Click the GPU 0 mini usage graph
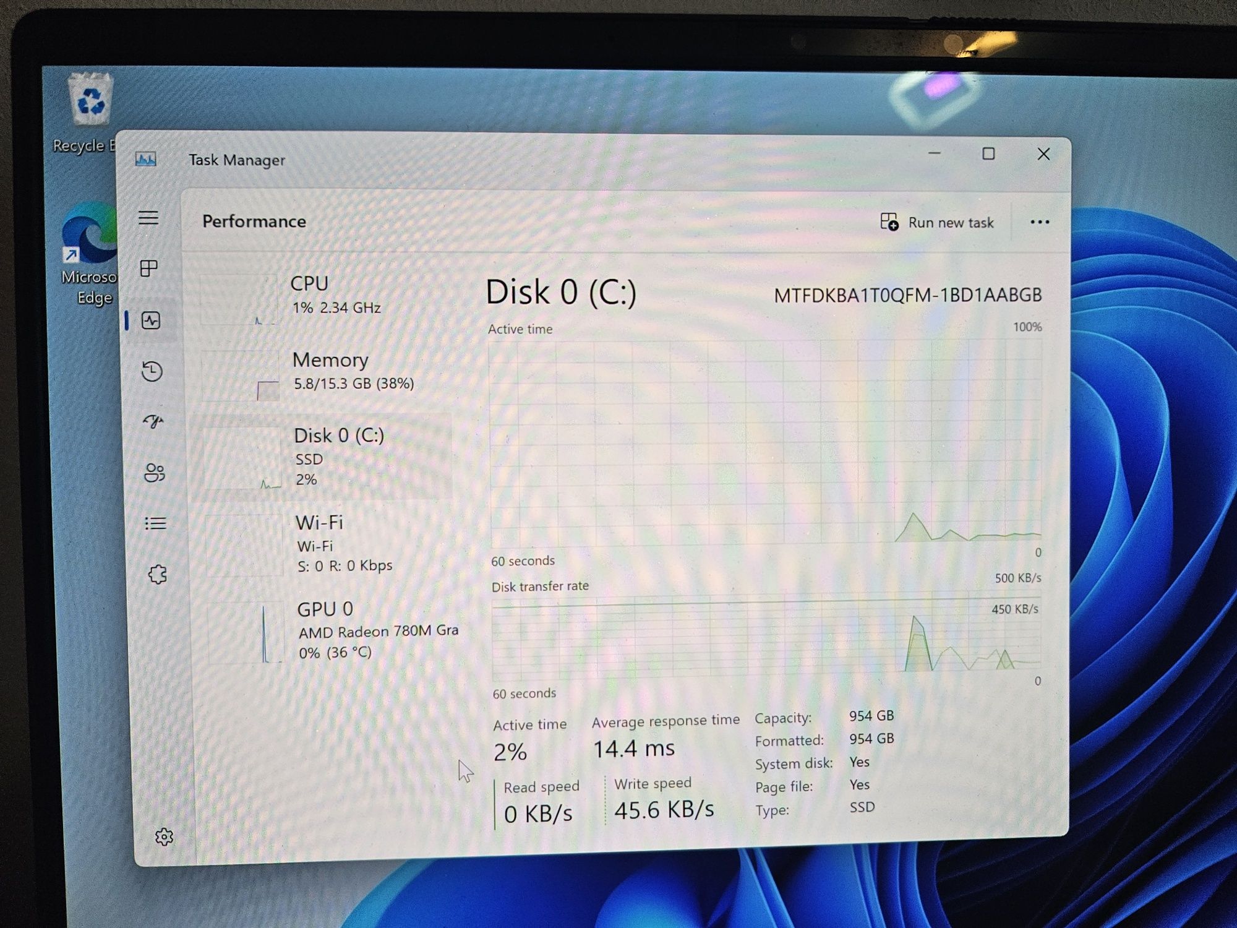The image size is (1237, 928). pyautogui.click(x=246, y=633)
